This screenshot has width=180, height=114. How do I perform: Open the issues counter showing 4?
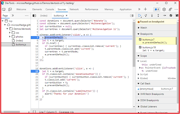[x=157, y=9]
